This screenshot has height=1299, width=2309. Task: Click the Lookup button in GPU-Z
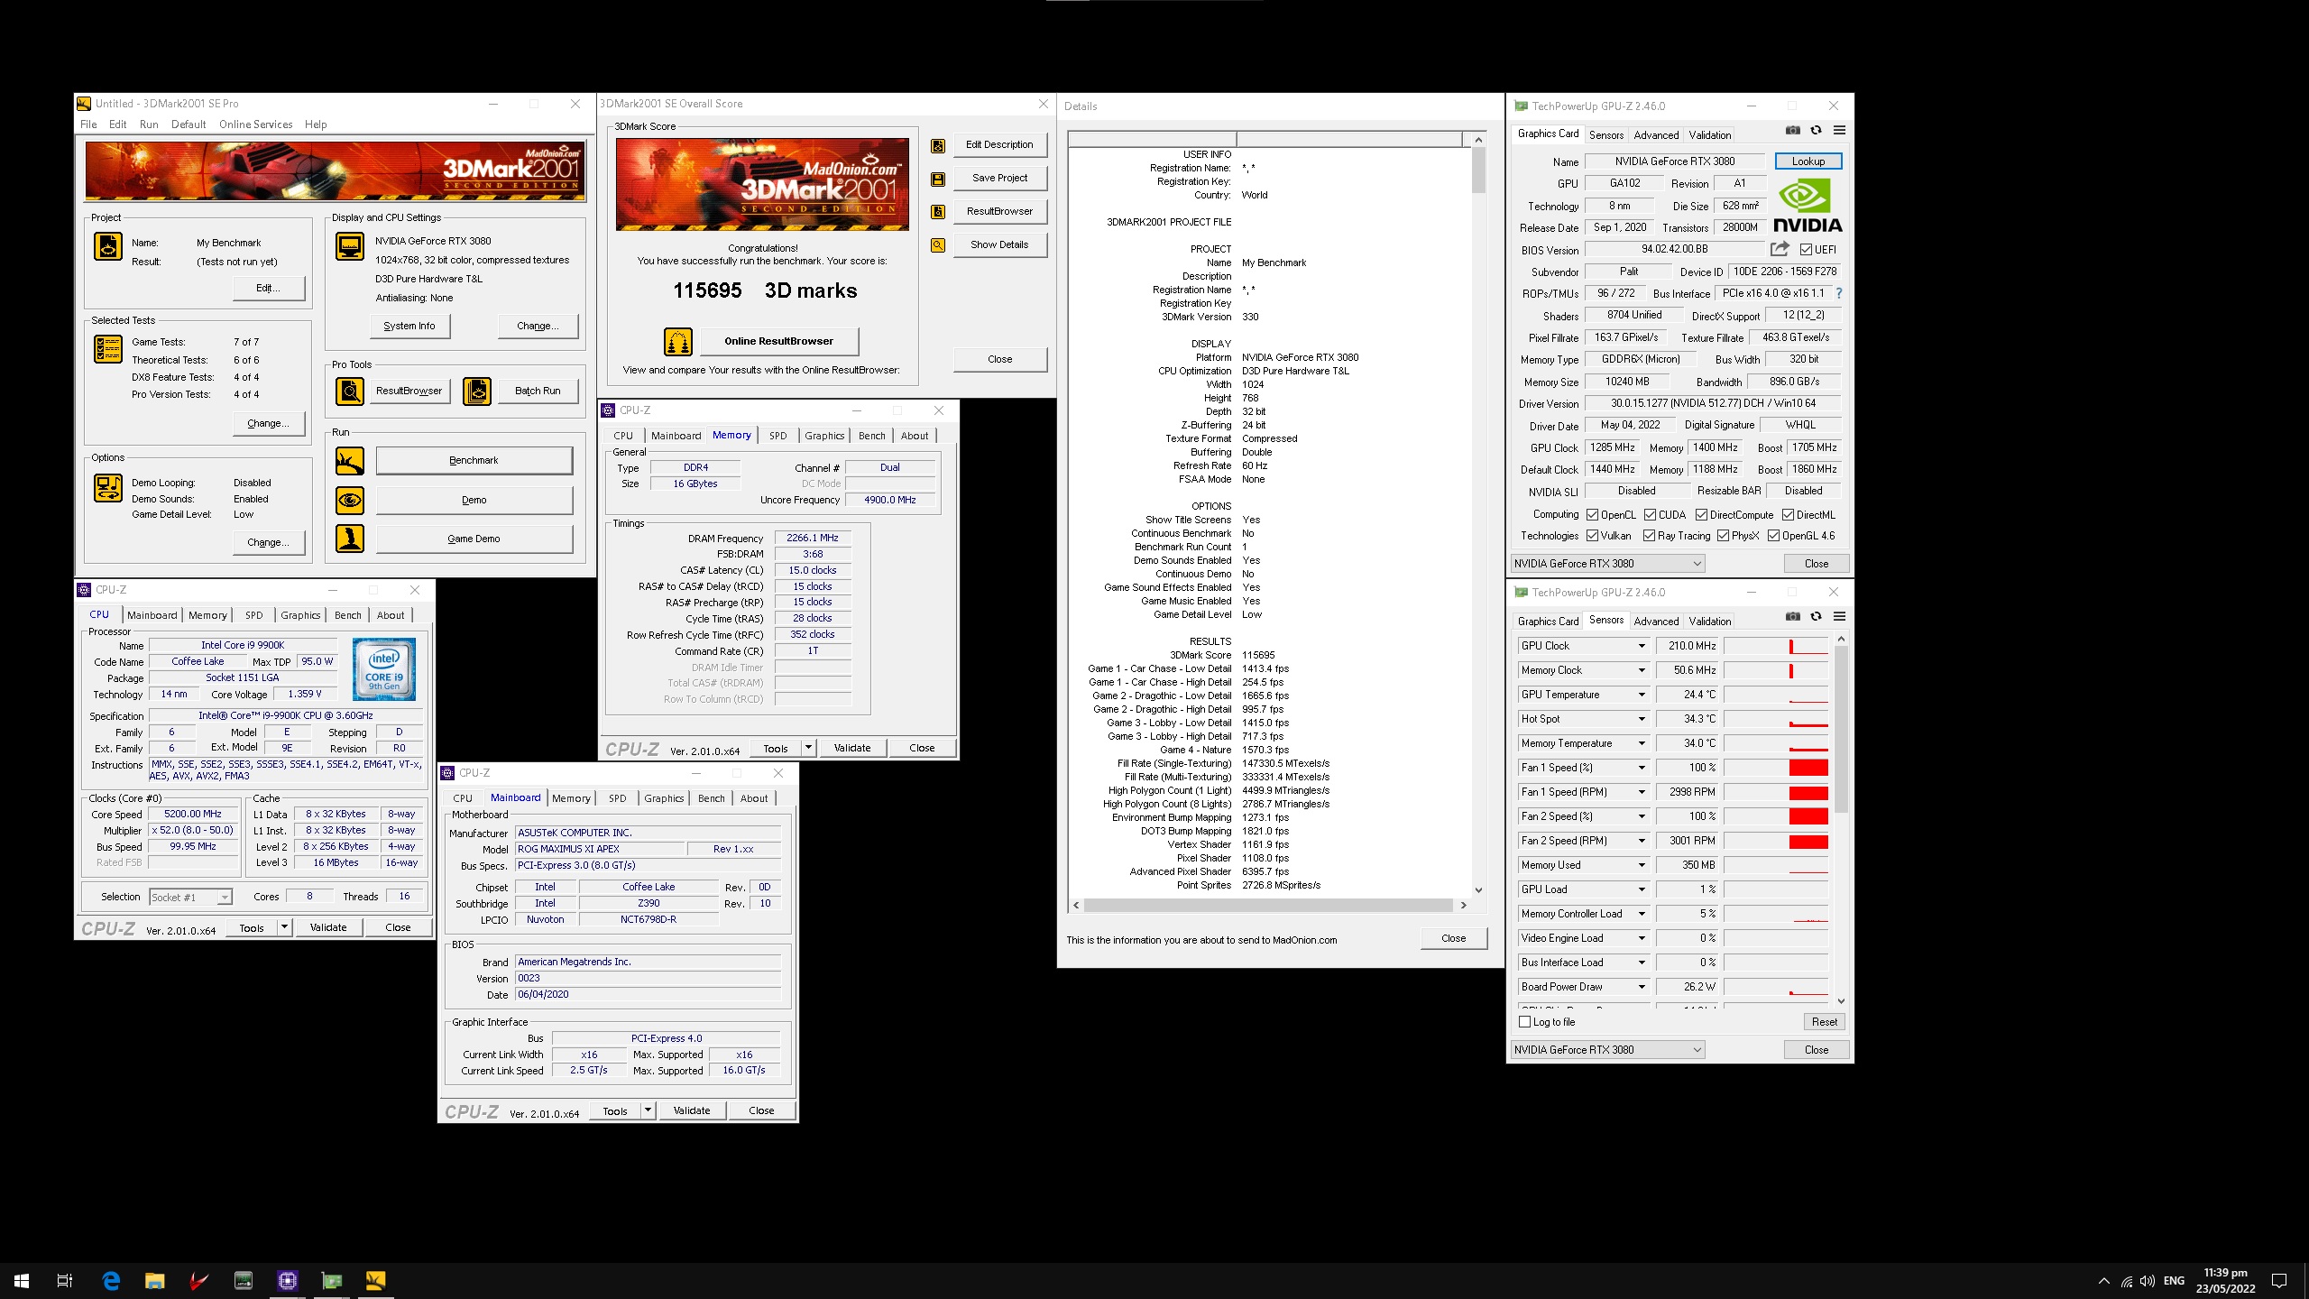[x=1808, y=161]
